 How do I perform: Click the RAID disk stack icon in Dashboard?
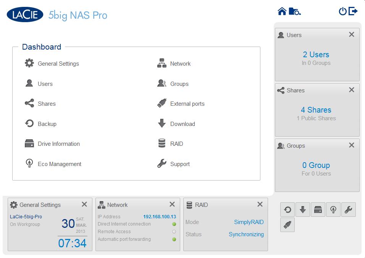pyautogui.click(x=162, y=144)
